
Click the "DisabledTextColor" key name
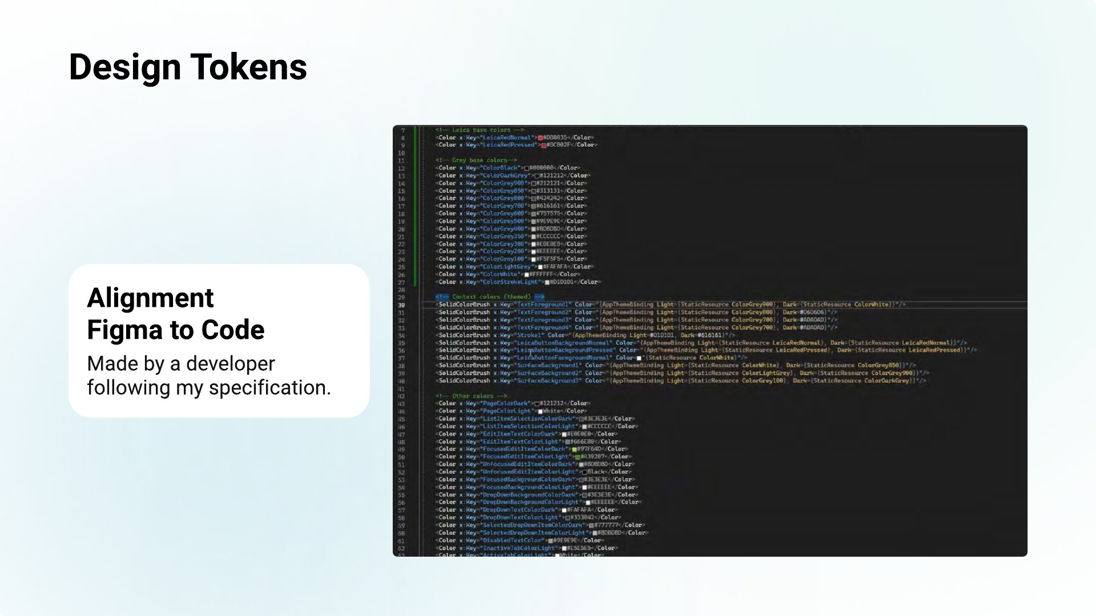tap(512, 541)
